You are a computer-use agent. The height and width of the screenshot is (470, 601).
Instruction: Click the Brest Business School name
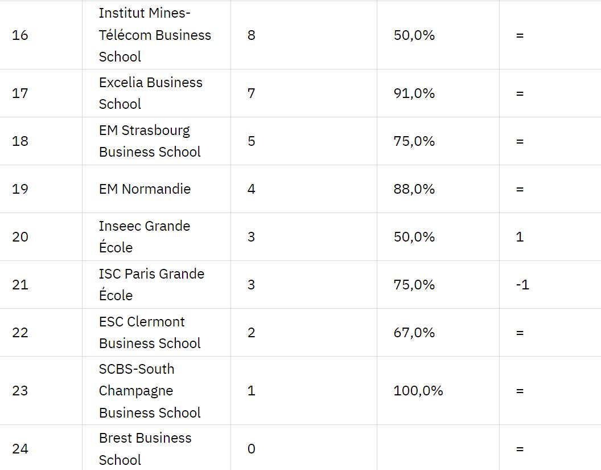(x=145, y=449)
